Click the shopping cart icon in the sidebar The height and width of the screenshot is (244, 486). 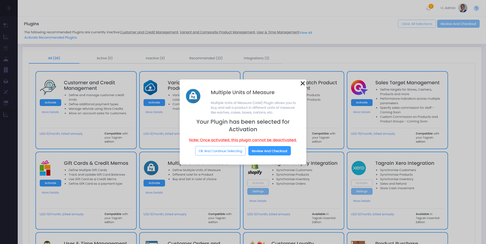click(x=6, y=48)
